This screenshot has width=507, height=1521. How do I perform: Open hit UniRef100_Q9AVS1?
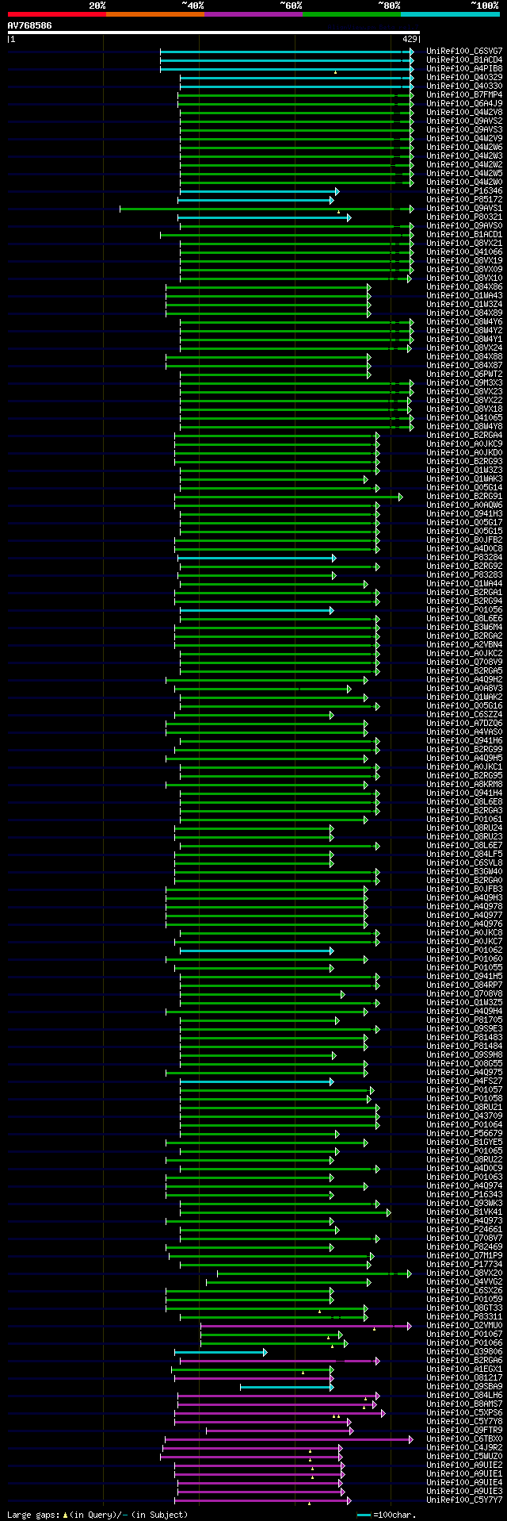pos(464,208)
